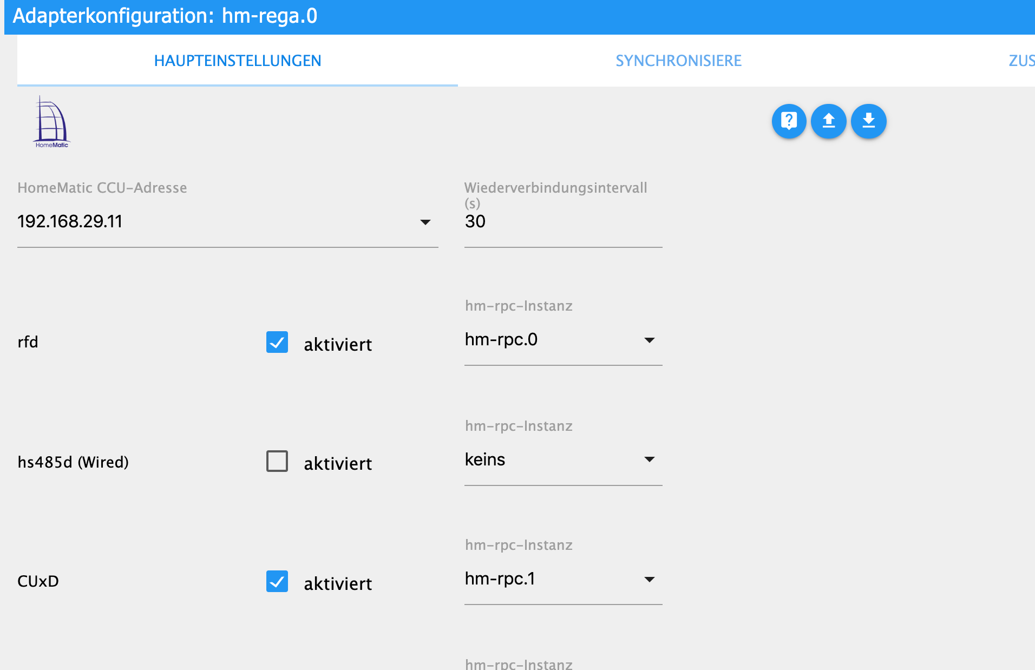Click the help question mark icon
The height and width of the screenshot is (670, 1035).
coord(789,121)
